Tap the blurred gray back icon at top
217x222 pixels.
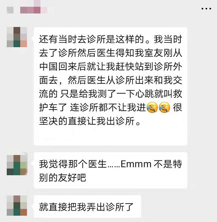point(10,10)
